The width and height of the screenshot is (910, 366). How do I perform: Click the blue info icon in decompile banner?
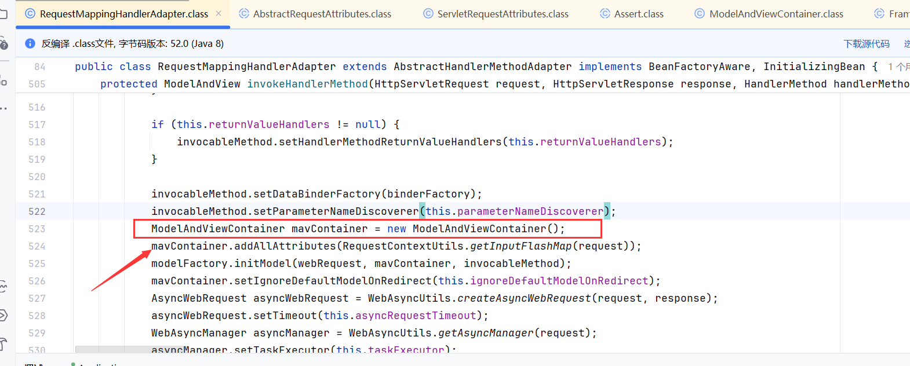30,43
